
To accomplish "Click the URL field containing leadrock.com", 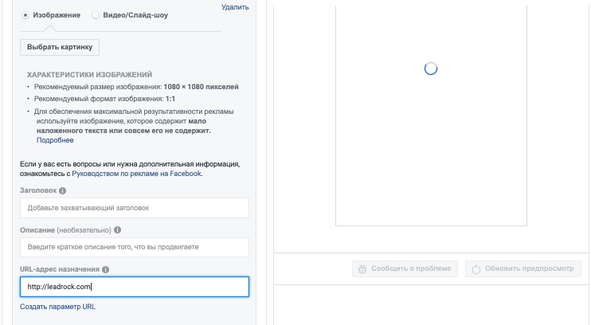I will coord(135,287).
